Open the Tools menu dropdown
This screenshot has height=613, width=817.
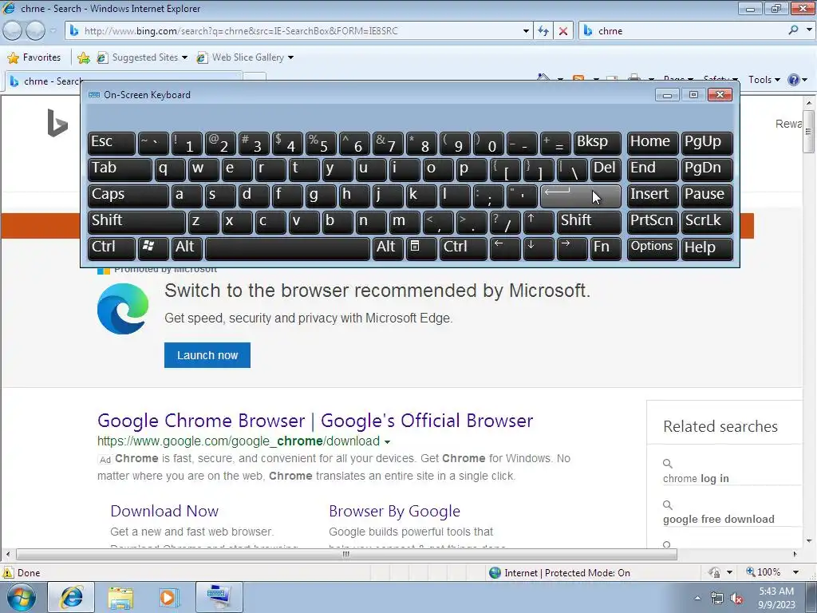[764, 80]
